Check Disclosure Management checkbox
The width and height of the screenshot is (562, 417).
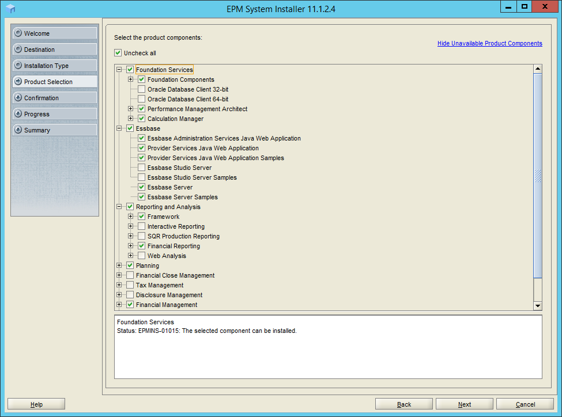pos(130,295)
